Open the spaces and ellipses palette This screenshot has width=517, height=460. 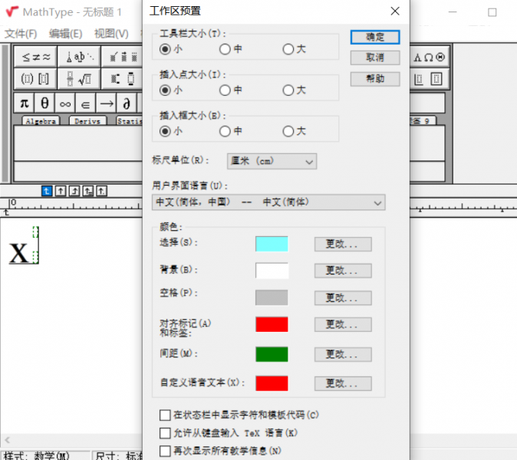tap(79, 57)
